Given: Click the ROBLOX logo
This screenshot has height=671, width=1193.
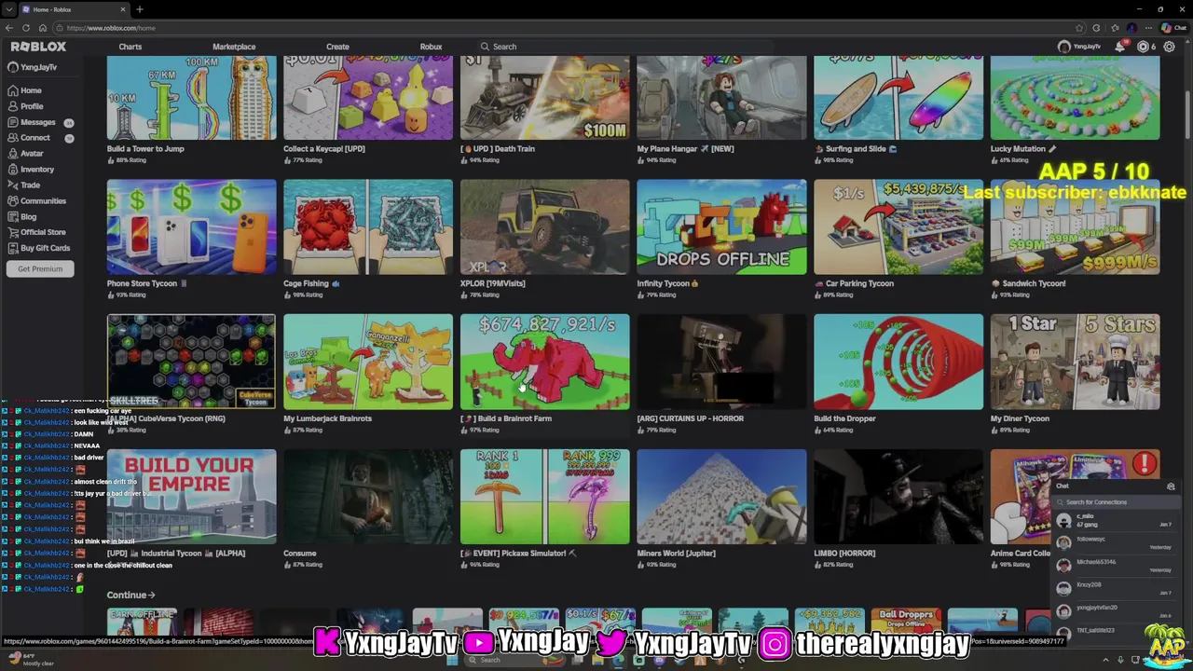Looking at the screenshot, I should (x=38, y=47).
